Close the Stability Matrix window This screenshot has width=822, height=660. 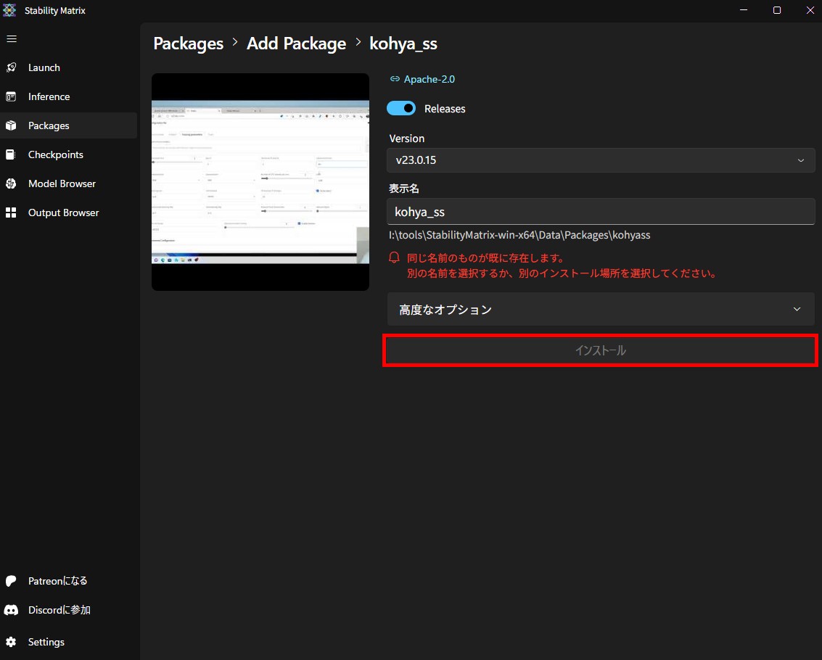(810, 10)
